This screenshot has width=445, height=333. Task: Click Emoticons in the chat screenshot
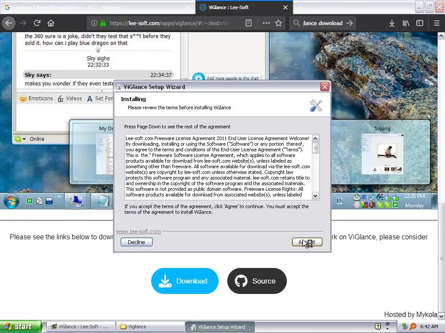pyautogui.click(x=36, y=98)
